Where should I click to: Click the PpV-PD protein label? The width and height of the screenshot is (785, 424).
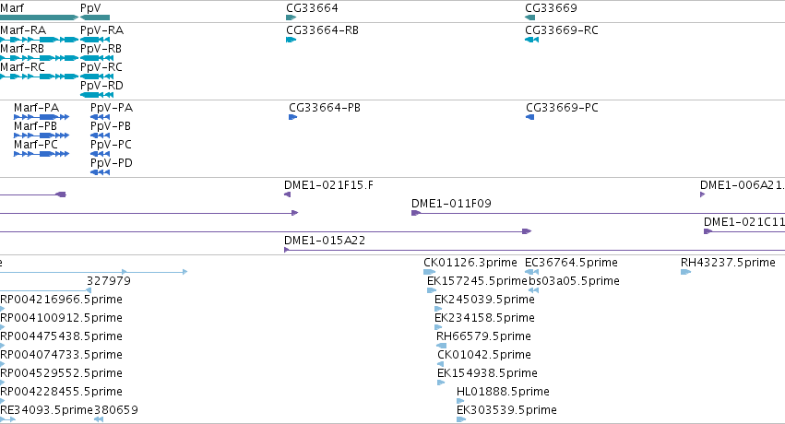(x=112, y=163)
